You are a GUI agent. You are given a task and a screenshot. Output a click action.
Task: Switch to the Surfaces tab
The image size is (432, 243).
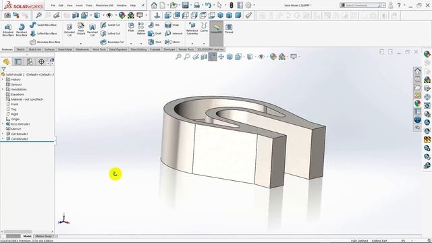(49, 49)
